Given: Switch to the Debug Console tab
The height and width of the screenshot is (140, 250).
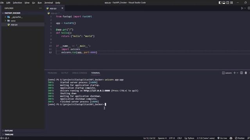Looking at the screenshot, I should pos(80,73).
